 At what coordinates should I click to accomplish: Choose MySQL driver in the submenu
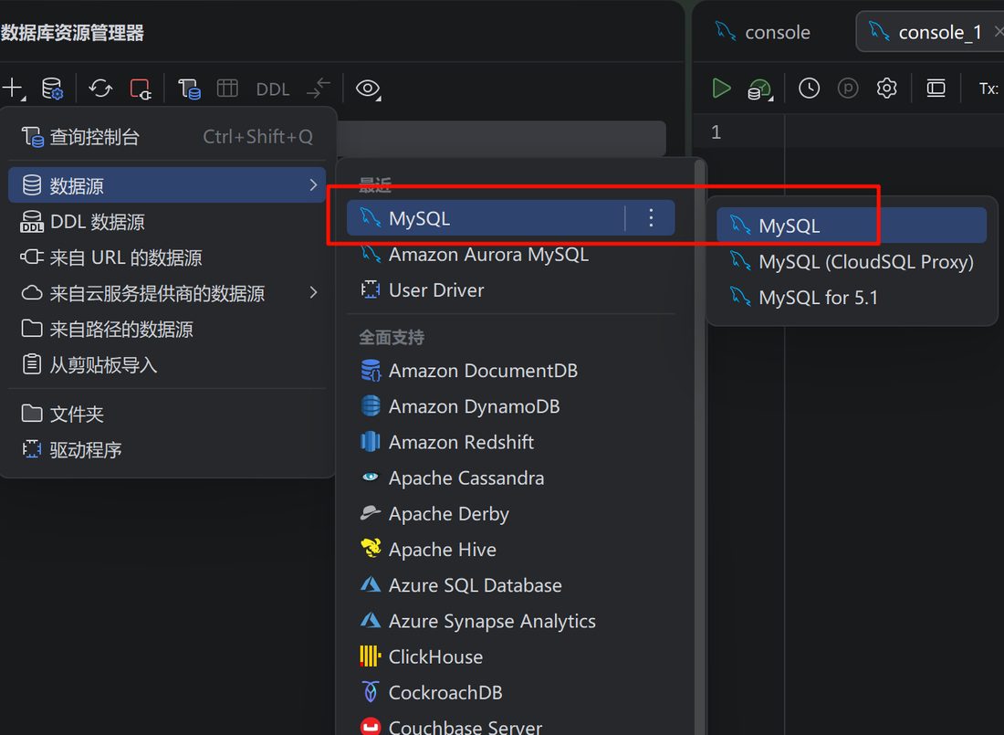[851, 226]
